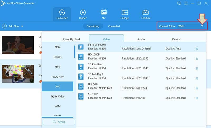Click the format list scrollbar

[75, 52]
